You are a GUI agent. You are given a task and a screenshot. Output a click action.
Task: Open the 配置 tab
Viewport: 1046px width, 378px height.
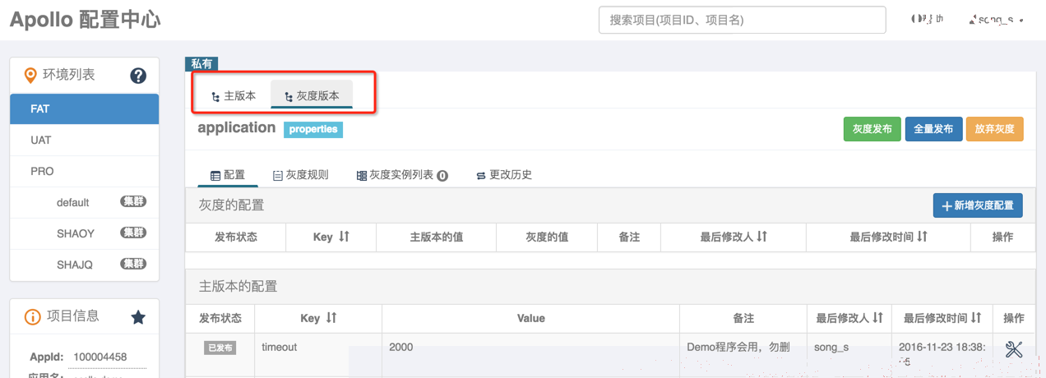tap(228, 175)
